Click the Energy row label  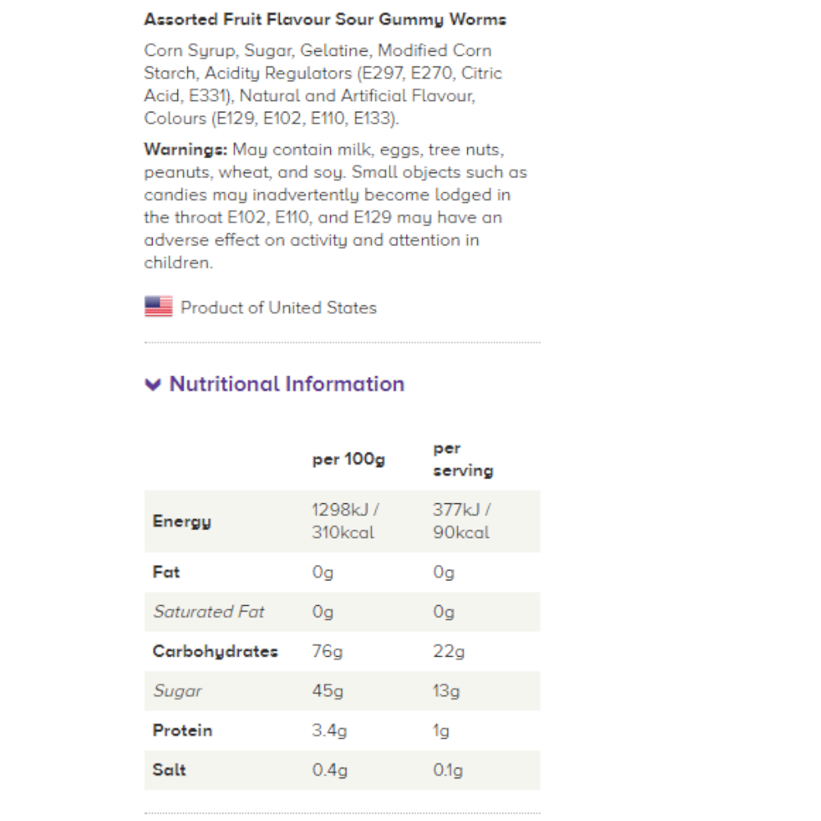181,521
